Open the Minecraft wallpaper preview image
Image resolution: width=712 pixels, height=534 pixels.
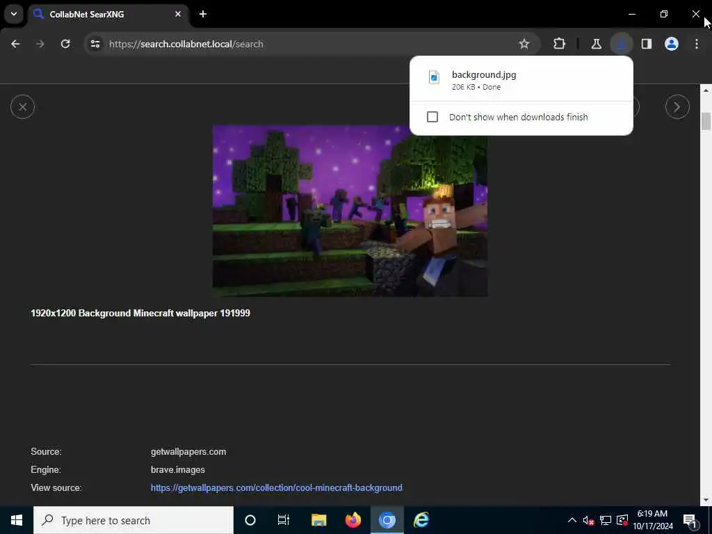click(350, 211)
